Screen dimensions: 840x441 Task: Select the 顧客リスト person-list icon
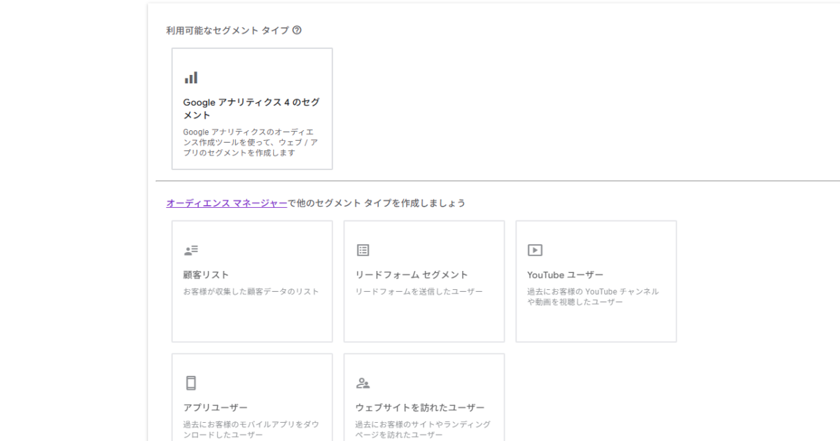click(191, 250)
